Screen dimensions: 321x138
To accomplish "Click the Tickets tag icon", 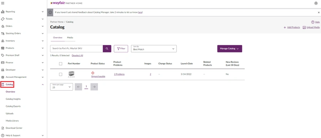I will (2, 19).
